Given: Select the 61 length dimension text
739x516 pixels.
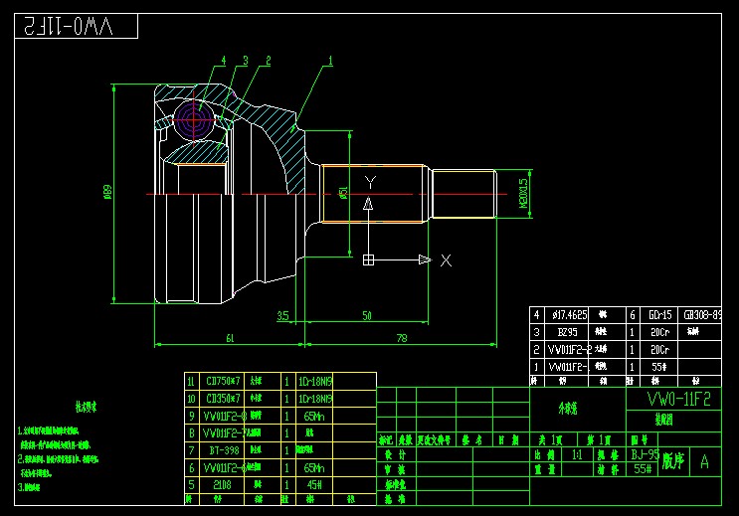Looking at the screenshot, I should [x=230, y=339].
